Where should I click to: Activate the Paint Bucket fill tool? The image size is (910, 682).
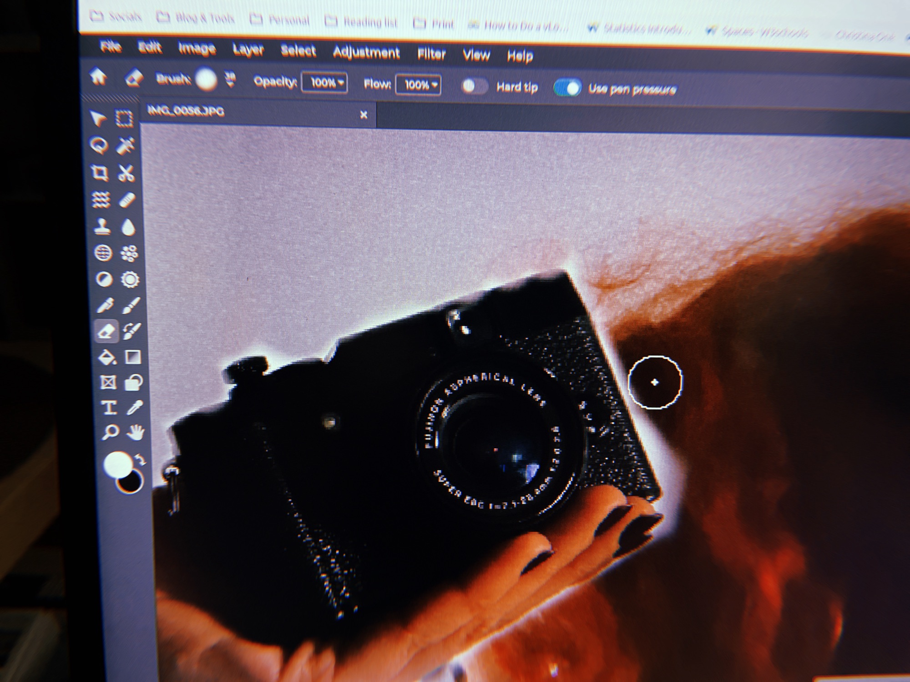coord(106,357)
